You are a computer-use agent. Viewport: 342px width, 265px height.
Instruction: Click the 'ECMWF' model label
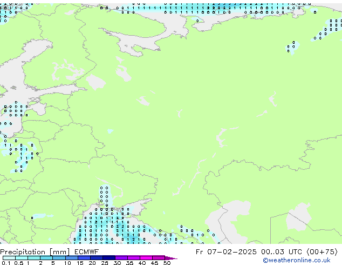pyautogui.click(x=86, y=252)
